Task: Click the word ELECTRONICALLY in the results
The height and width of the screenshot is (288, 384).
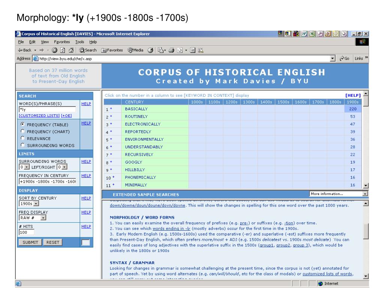Action: click(142, 124)
